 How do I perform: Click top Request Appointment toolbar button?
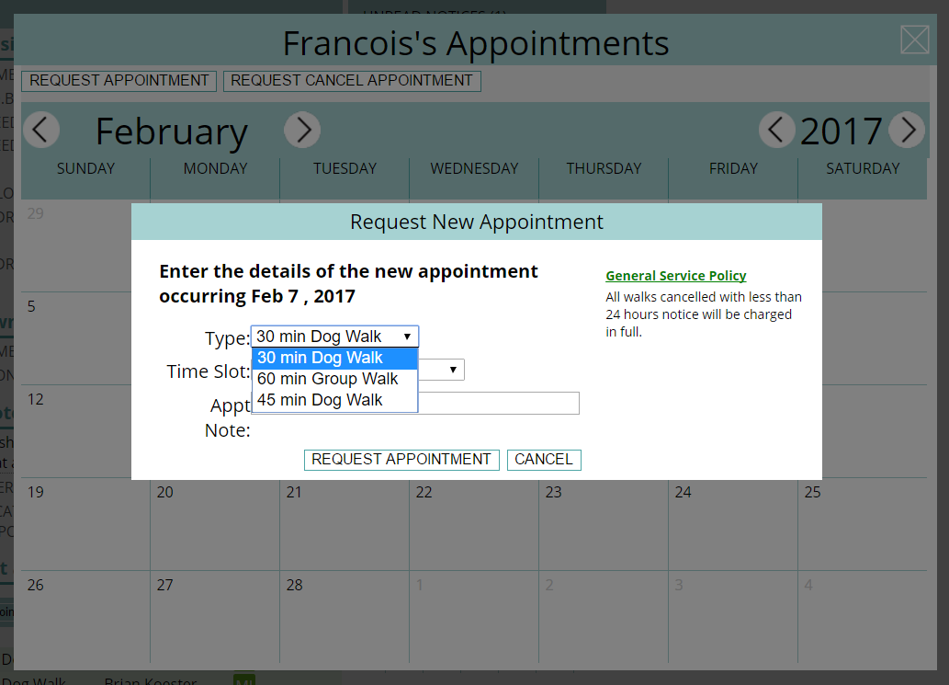[x=119, y=81]
